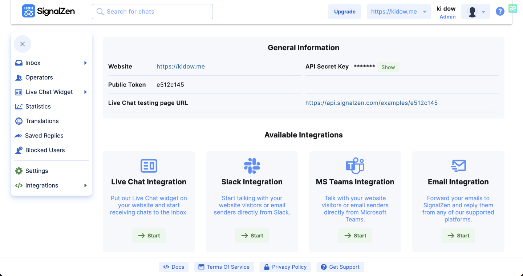Expand the Inbox submenu arrow
The width and height of the screenshot is (523, 276).
pyautogui.click(x=85, y=63)
